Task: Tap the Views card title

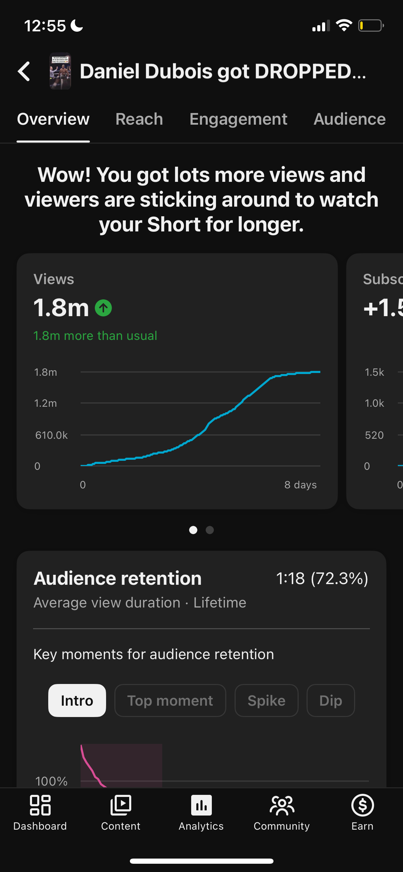Action: pyautogui.click(x=54, y=279)
